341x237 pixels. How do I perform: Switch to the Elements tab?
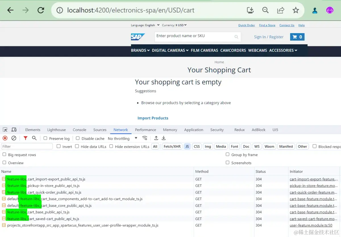33,130
